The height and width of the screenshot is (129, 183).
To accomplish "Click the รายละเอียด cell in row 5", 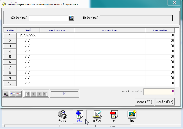I will click(x=109, y=57).
